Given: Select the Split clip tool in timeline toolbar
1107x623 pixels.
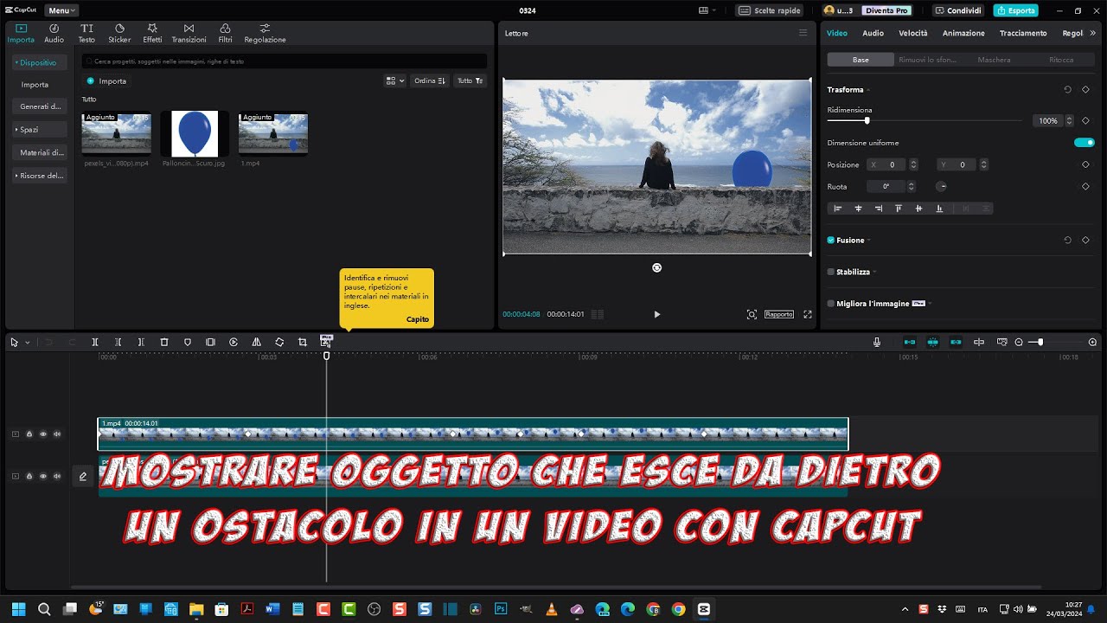Looking at the screenshot, I should [x=95, y=343].
